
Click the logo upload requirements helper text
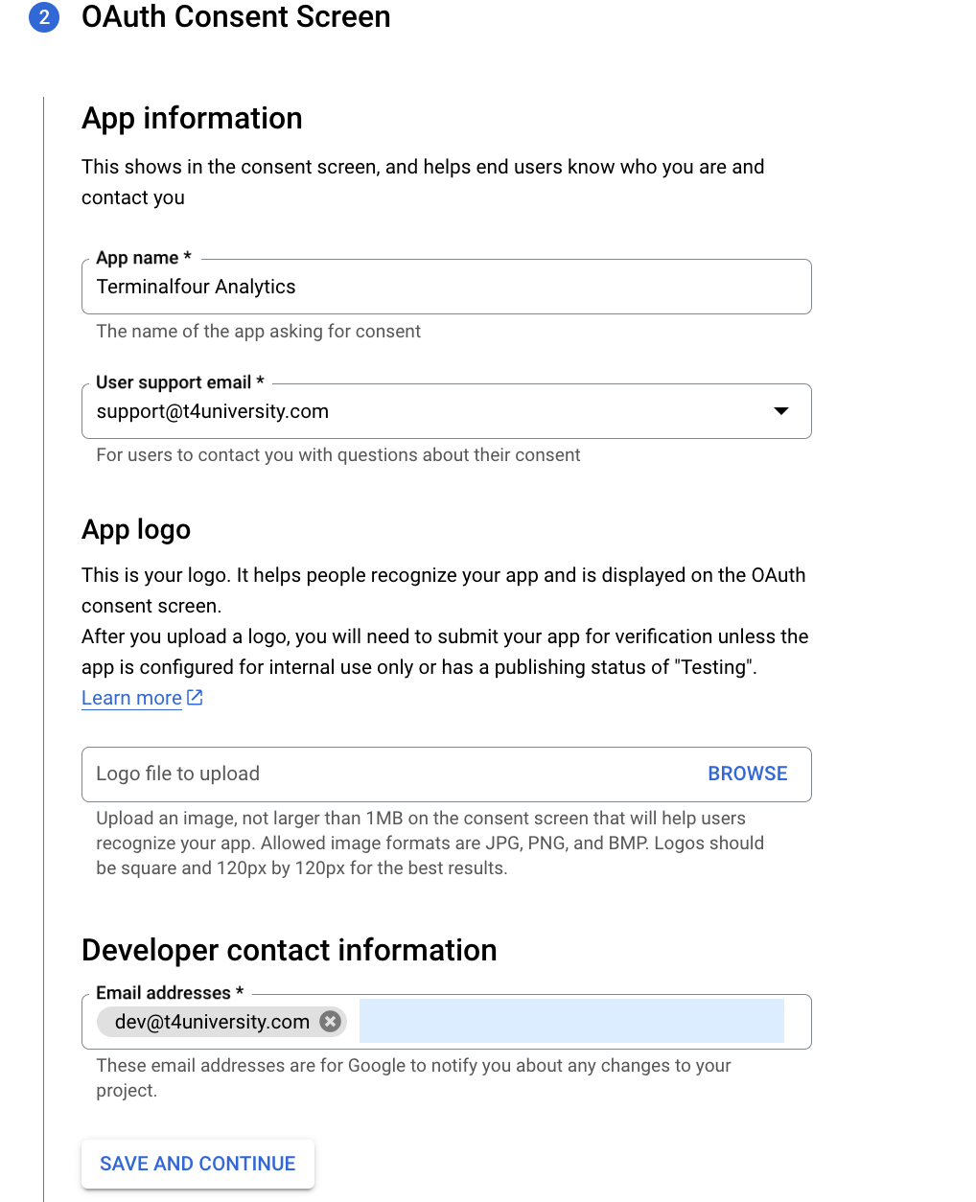tap(430, 844)
